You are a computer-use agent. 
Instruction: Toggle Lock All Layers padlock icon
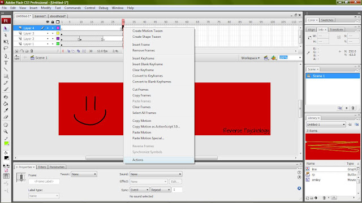[x=53, y=22]
